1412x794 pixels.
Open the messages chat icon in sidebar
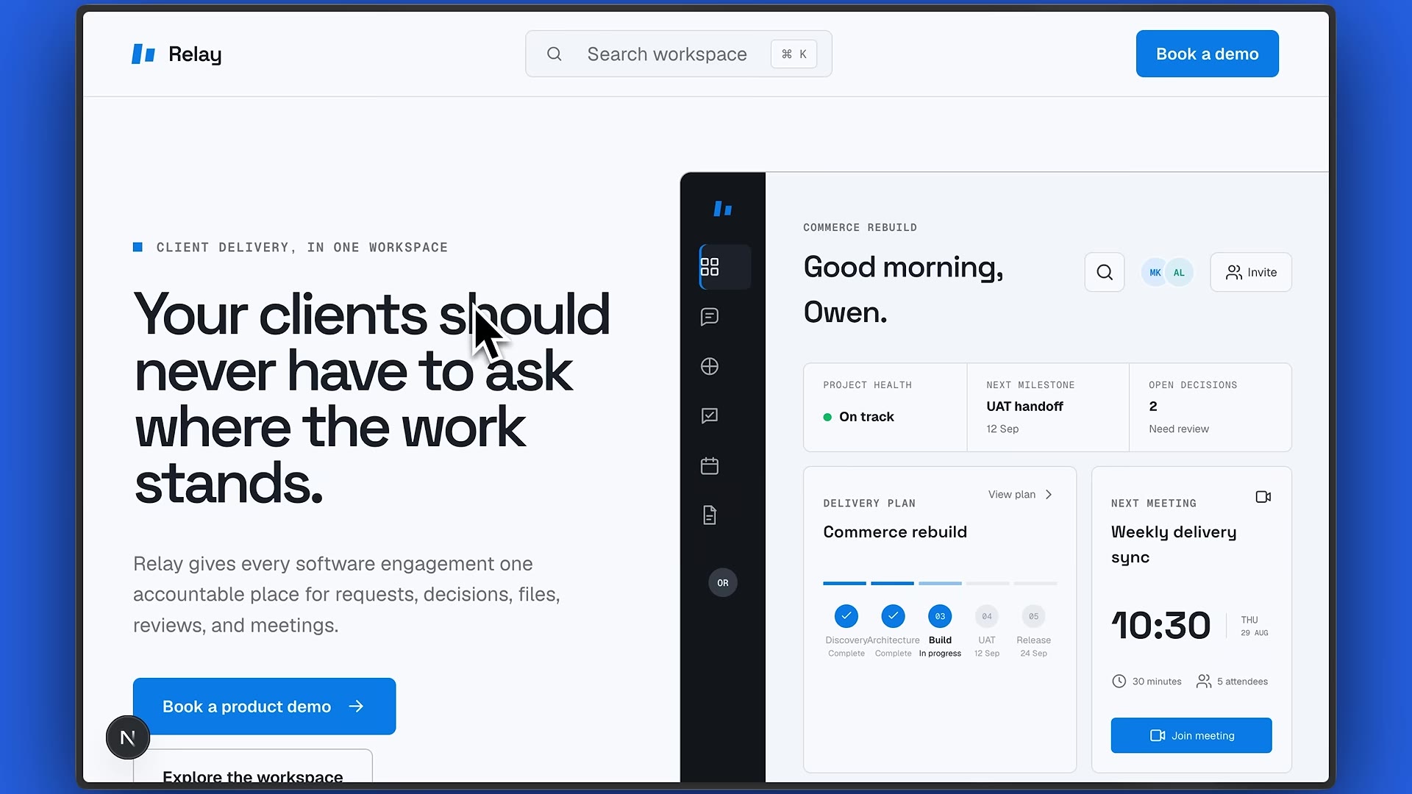tap(710, 317)
